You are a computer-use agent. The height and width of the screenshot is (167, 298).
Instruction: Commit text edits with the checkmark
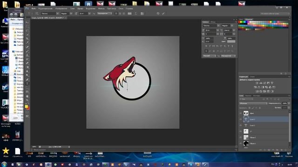163,13
